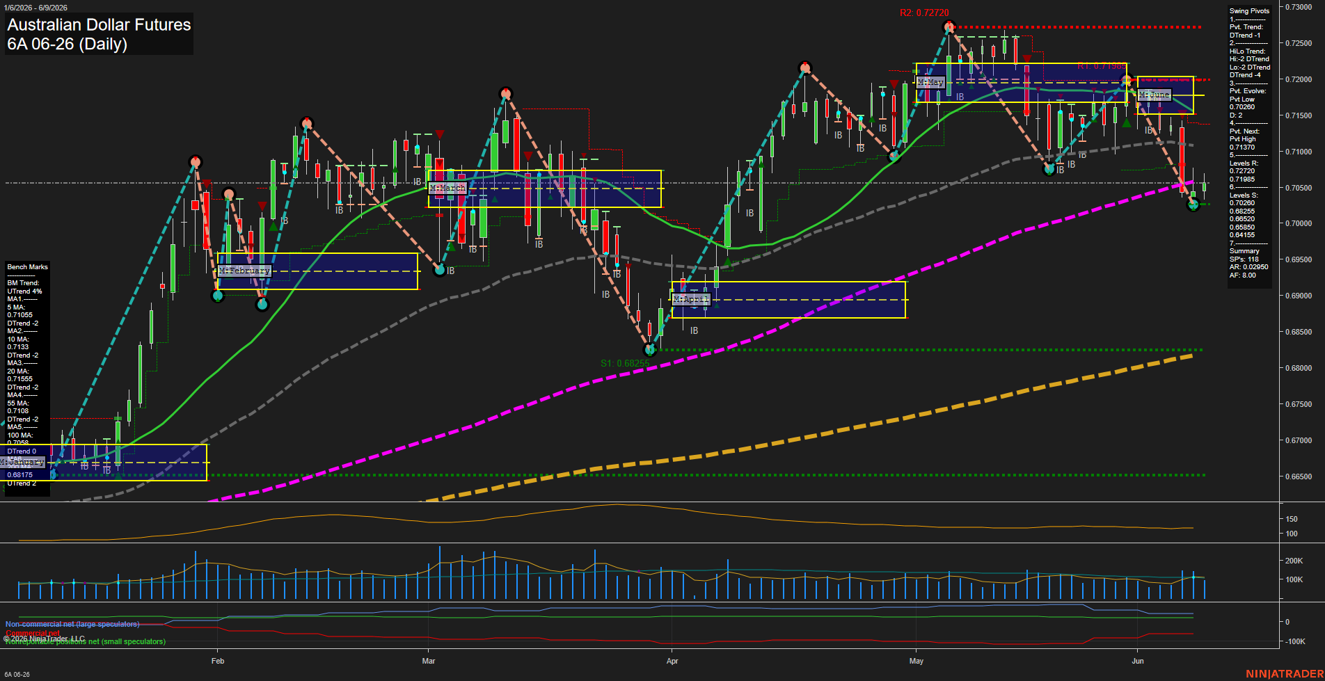Click the 0.71500 price axis label
Viewport: 1325px width, 681px height.
tap(1298, 115)
